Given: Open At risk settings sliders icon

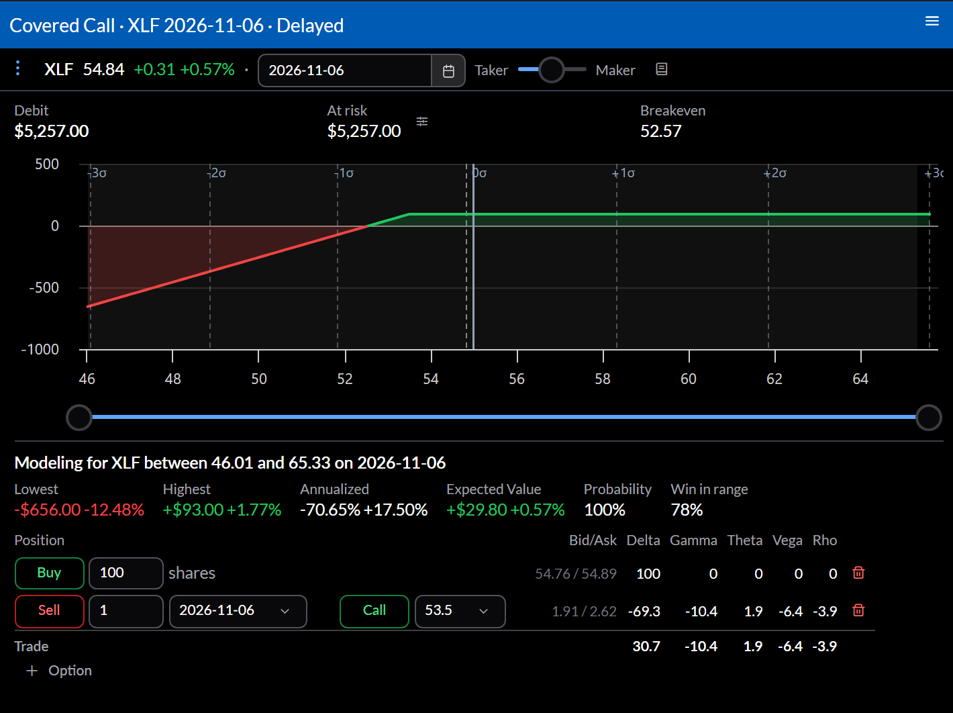Looking at the screenshot, I should click(422, 122).
